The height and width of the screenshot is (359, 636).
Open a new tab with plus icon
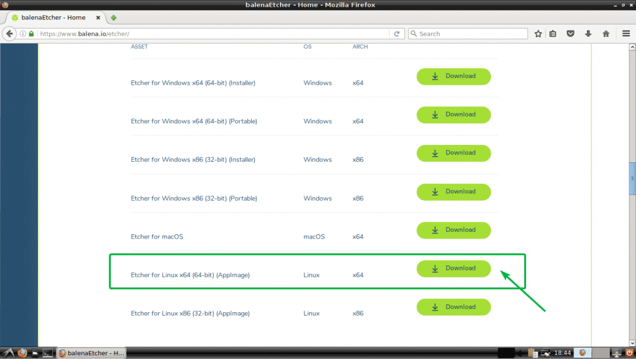point(114,18)
